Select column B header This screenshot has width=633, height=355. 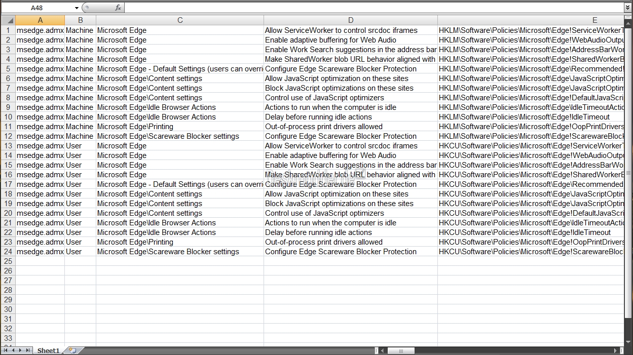click(80, 20)
